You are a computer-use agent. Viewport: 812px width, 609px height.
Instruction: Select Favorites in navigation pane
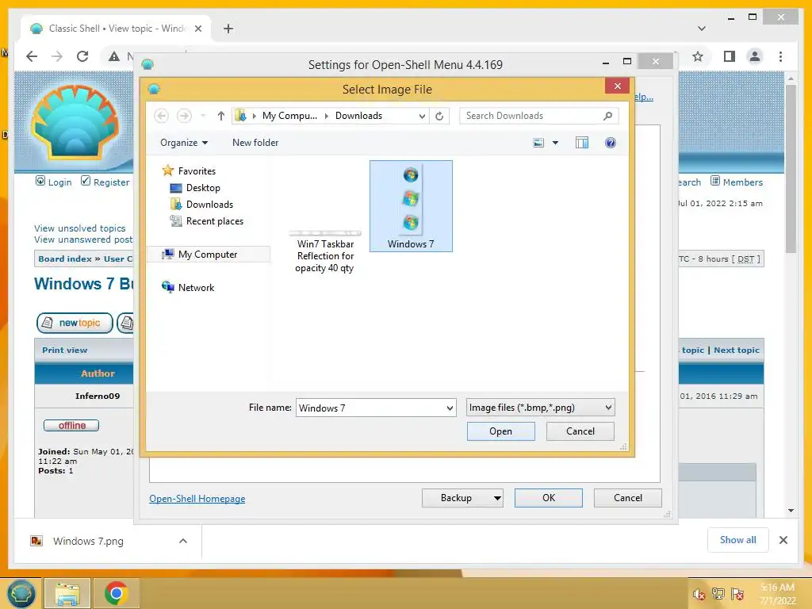pyautogui.click(x=189, y=171)
